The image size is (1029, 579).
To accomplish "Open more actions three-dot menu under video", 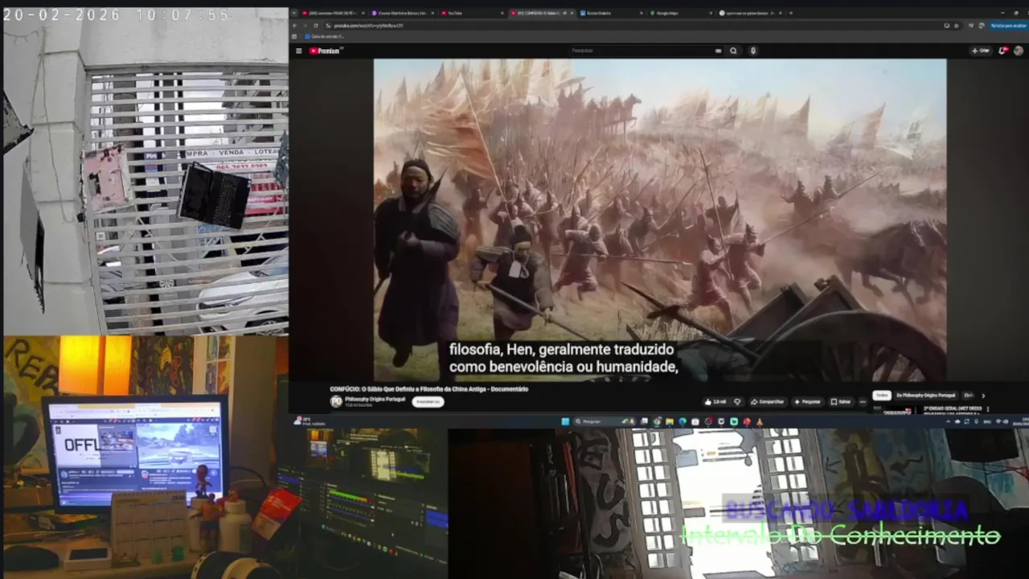I will tap(863, 401).
